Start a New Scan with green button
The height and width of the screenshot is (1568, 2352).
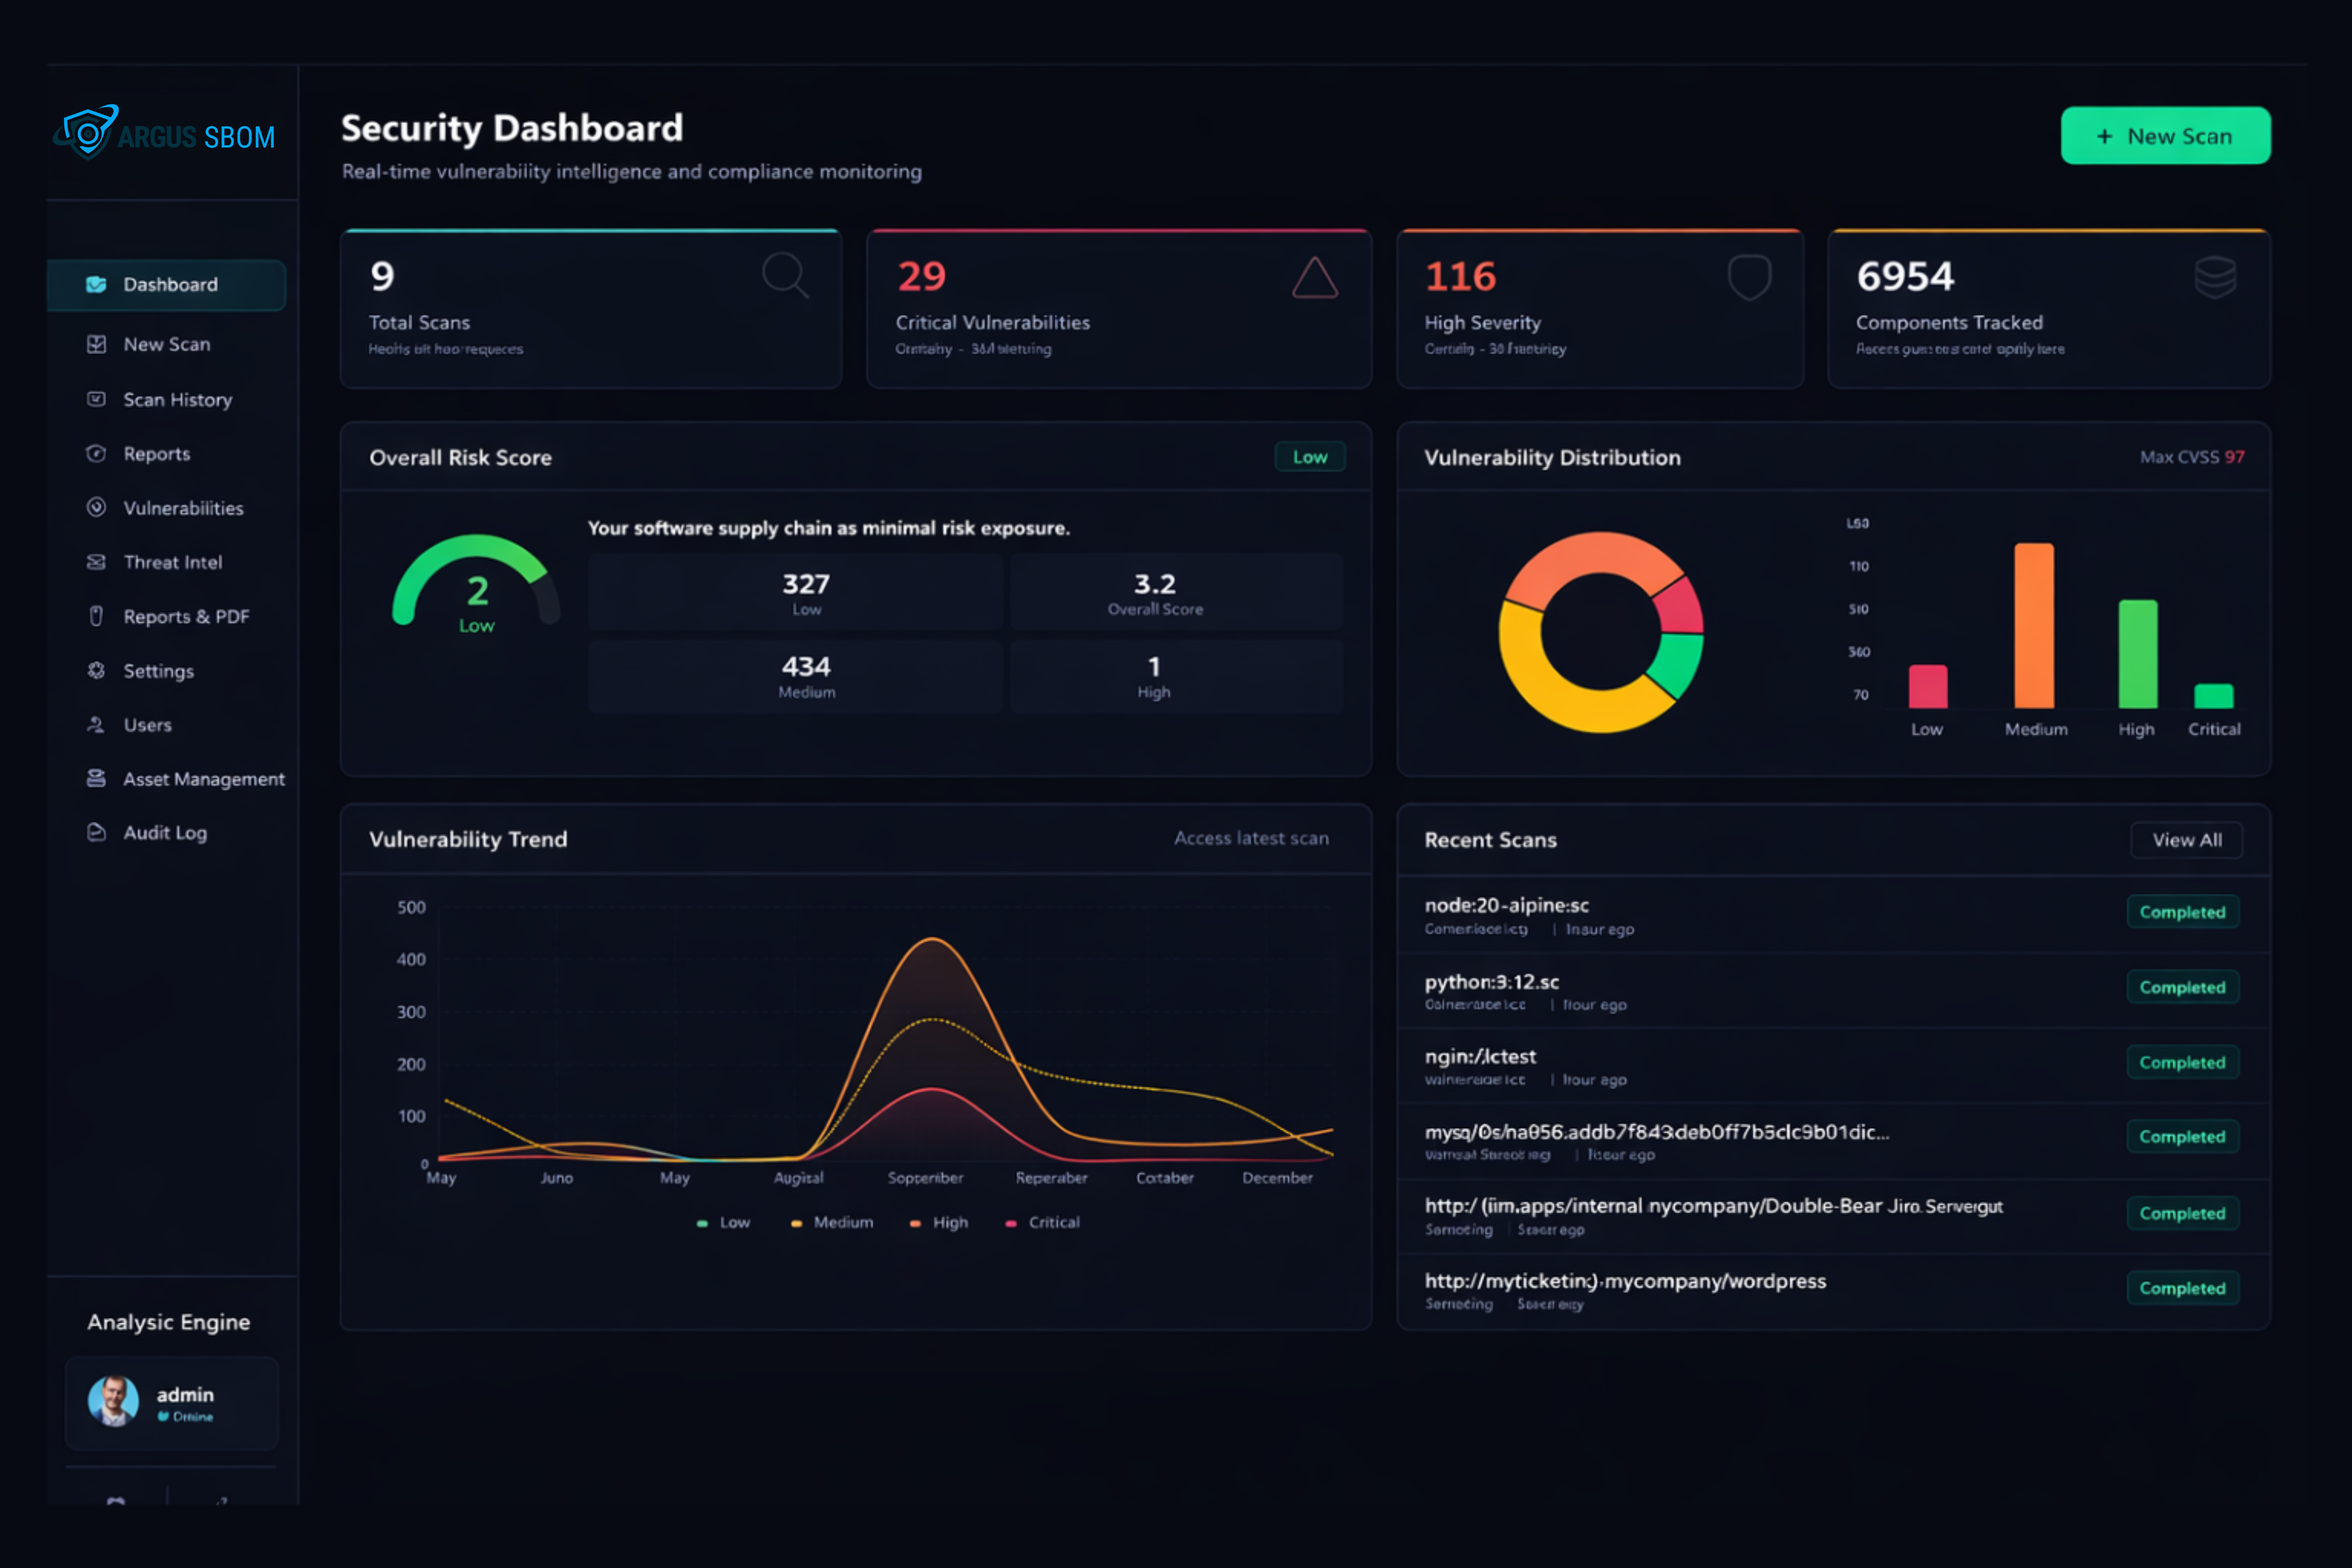pos(2165,136)
